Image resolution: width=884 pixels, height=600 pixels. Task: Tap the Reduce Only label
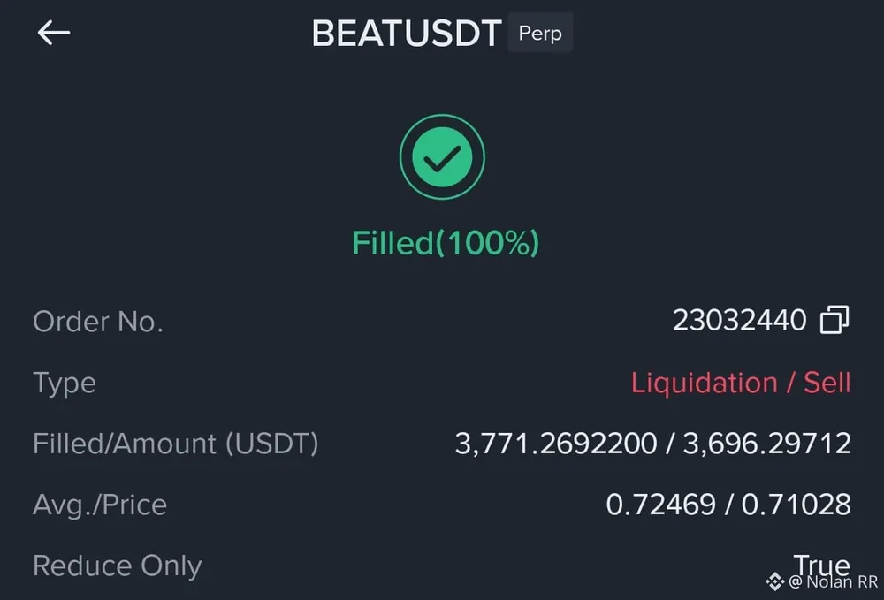point(118,566)
